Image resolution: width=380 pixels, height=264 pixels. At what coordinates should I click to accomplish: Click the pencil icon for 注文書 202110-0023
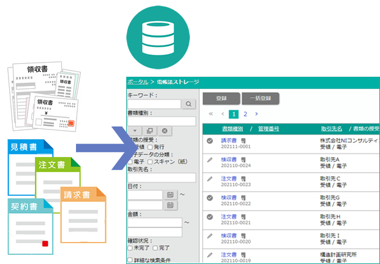[210, 179]
